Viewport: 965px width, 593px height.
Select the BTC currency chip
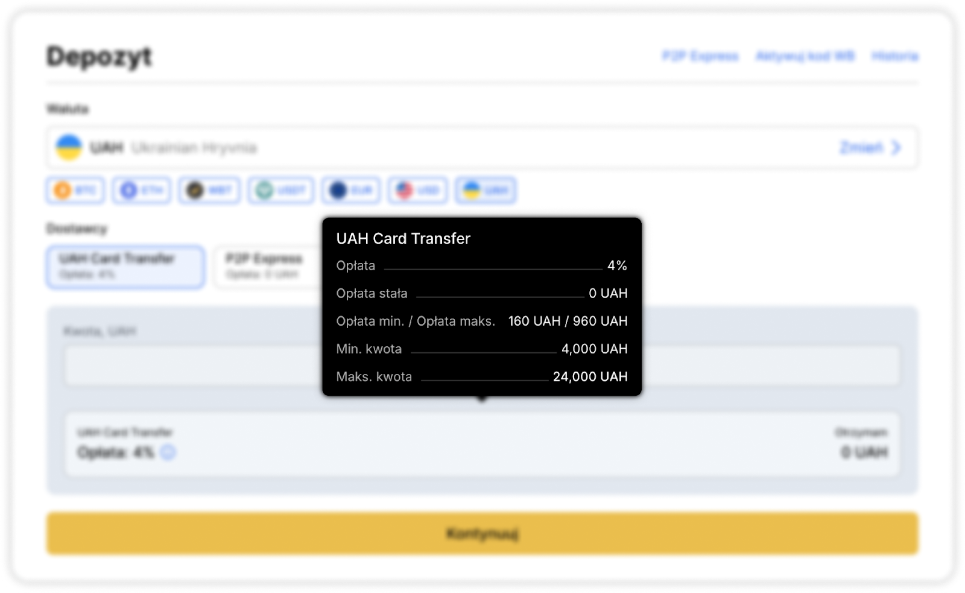point(75,191)
